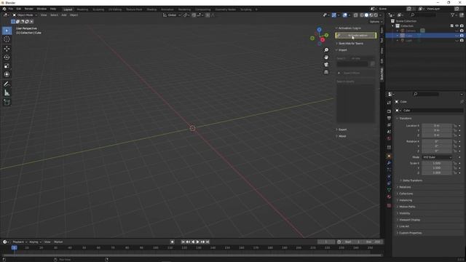Switch to the UV Editing workspace tab
Viewport: 466px width, 262px height.
click(x=115, y=9)
